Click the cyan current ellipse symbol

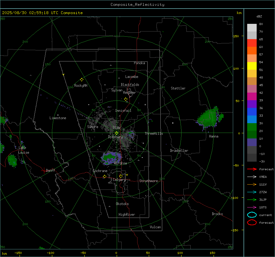252,215
